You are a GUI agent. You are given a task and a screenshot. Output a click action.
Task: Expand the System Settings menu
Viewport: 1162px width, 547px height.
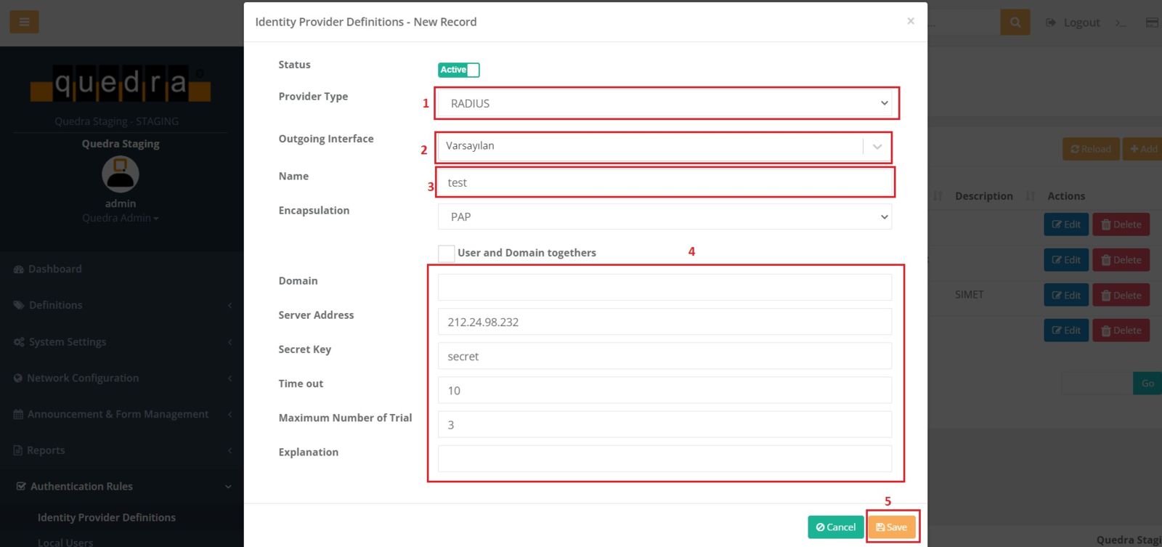68,341
